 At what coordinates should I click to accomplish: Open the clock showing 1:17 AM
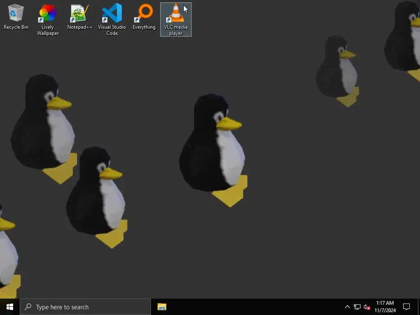coord(385,307)
